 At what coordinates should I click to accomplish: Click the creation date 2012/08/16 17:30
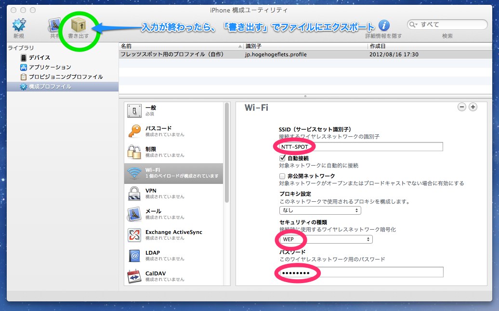[x=394, y=54]
